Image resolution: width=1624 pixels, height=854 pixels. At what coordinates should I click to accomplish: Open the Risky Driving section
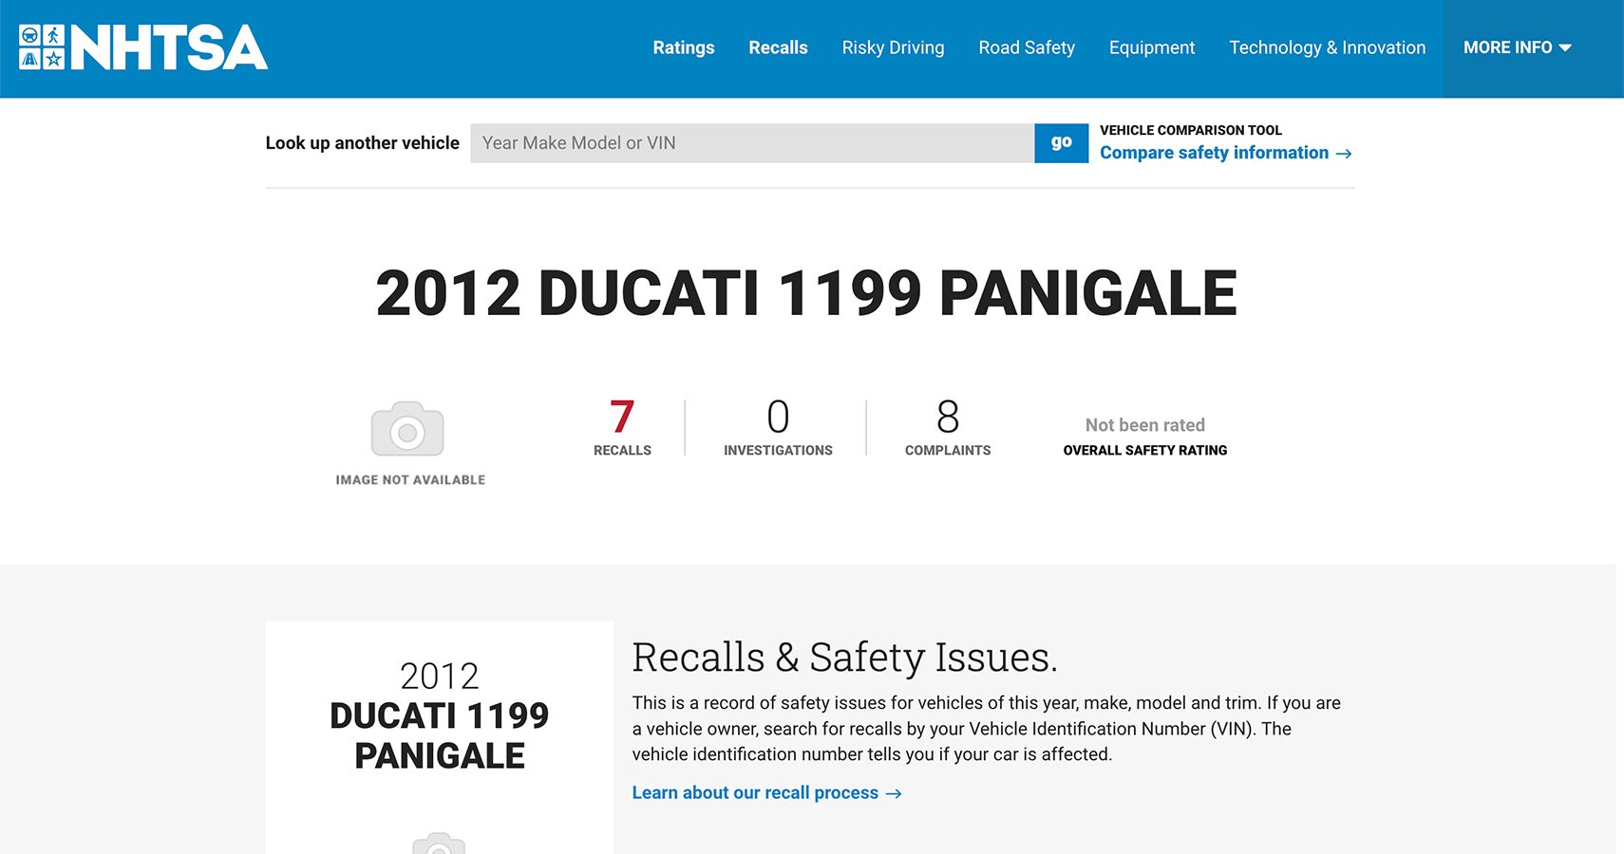click(893, 46)
